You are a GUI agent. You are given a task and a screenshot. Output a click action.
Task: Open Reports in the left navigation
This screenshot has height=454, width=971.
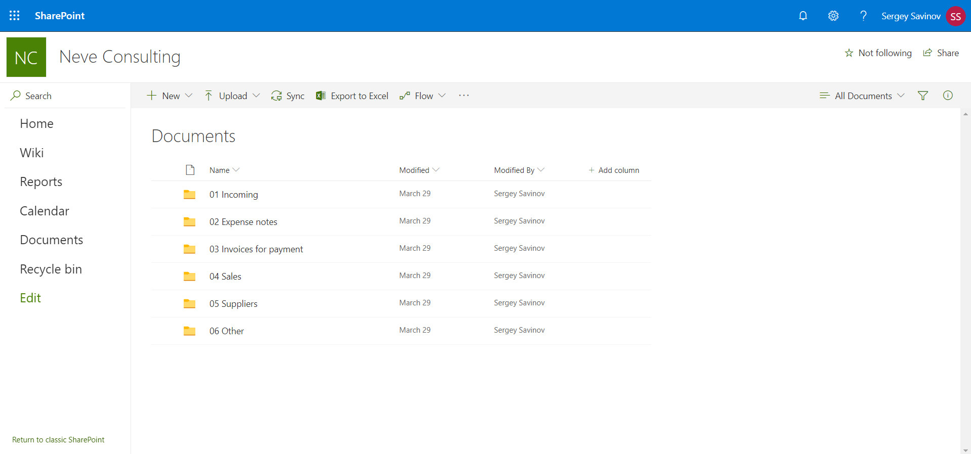click(x=41, y=181)
